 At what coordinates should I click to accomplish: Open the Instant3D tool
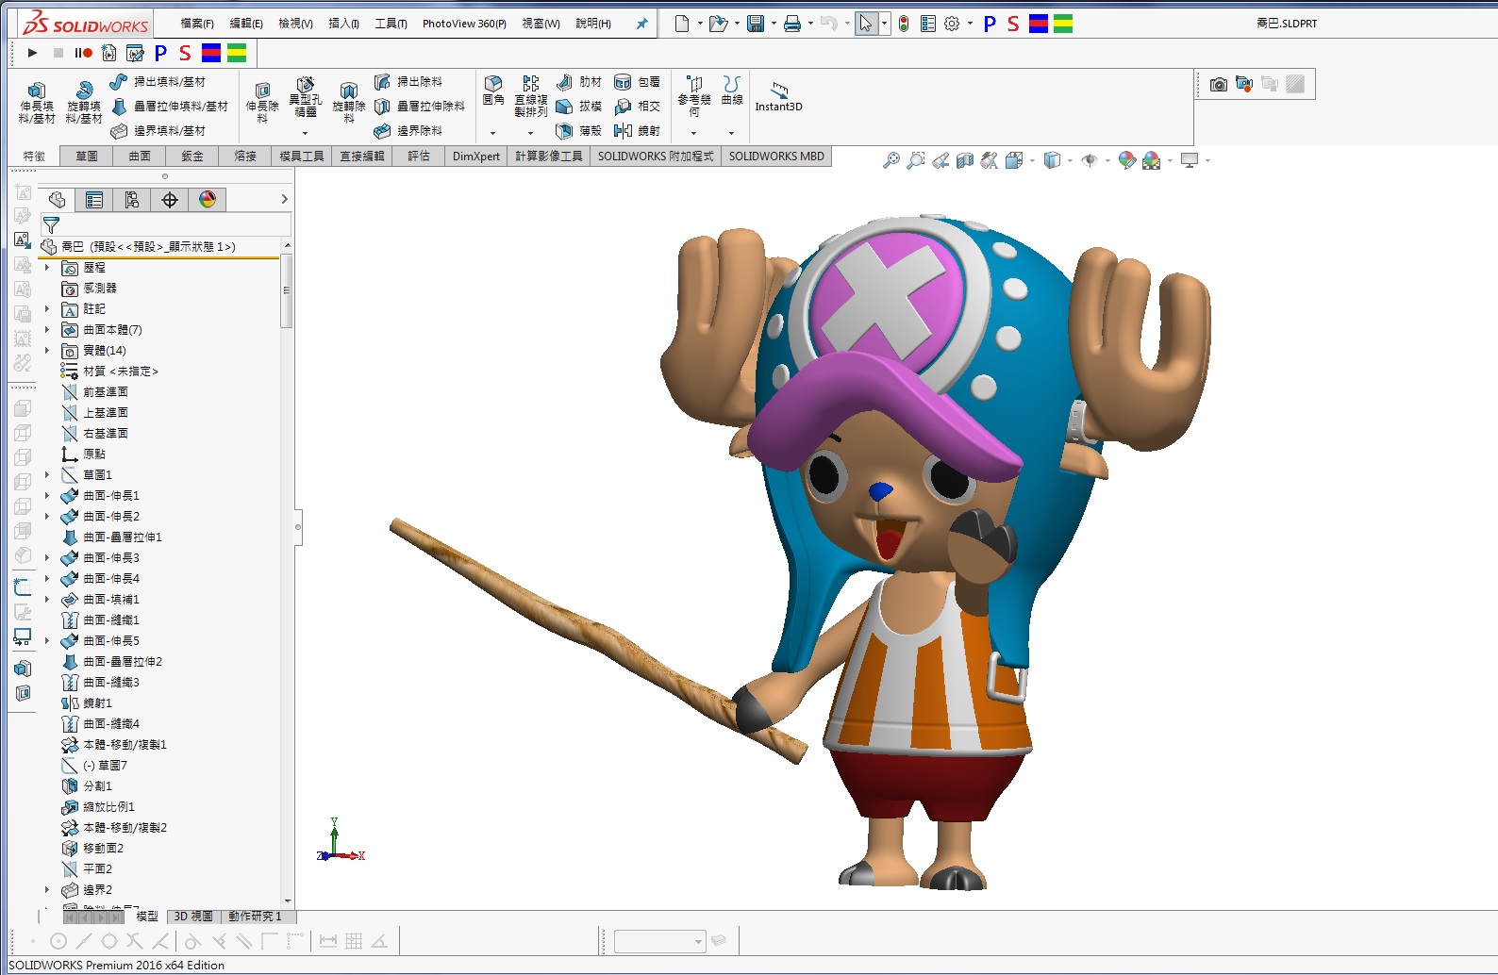point(778,97)
